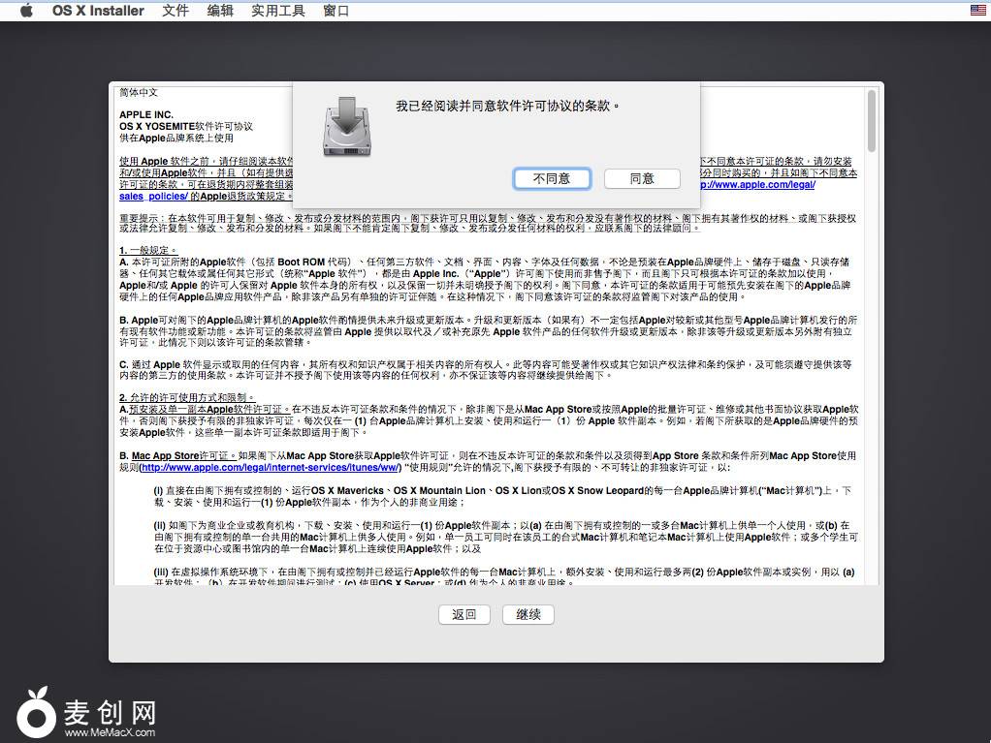Open the 窗口 menu

tap(336, 11)
